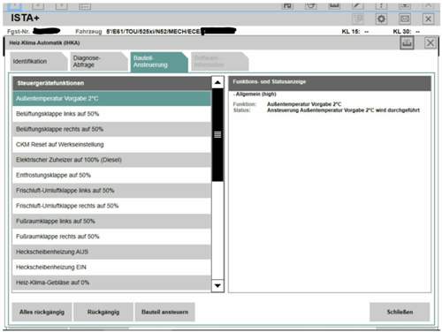Click the function list scrollbar thumb
The image size is (442, 332).
[x=217, y=135]
